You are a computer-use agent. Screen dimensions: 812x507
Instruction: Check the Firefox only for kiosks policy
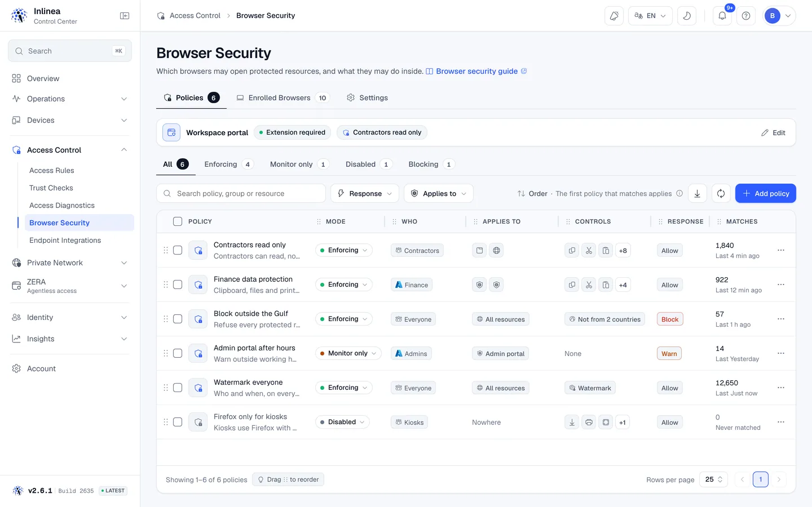[178, 422]
